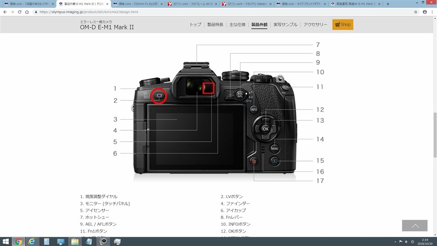View site info via the padlock icon
Image resolution: width=437 pixels, height=246 pixels.
[x=36, y=12]
